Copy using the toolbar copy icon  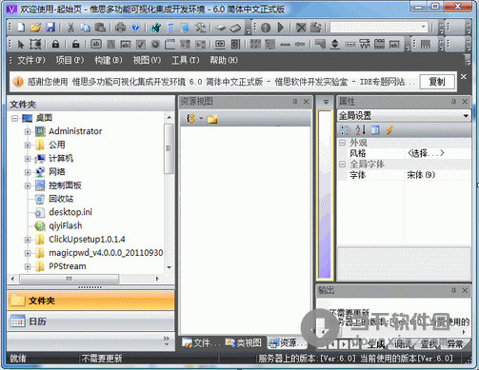pyautogui.click(x=85, y=28)
